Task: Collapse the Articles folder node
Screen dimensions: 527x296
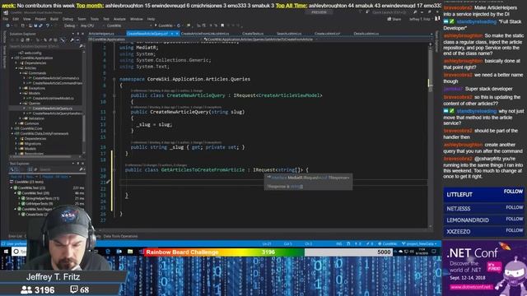Action: [x=16, y=67]
